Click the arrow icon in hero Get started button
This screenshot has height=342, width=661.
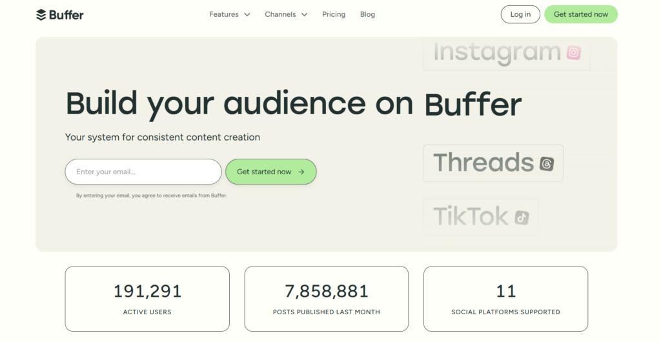tap(301, 172)
